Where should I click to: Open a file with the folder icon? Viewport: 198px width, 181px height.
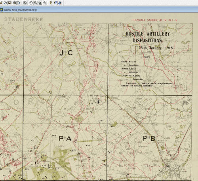(x=1, y=3)
